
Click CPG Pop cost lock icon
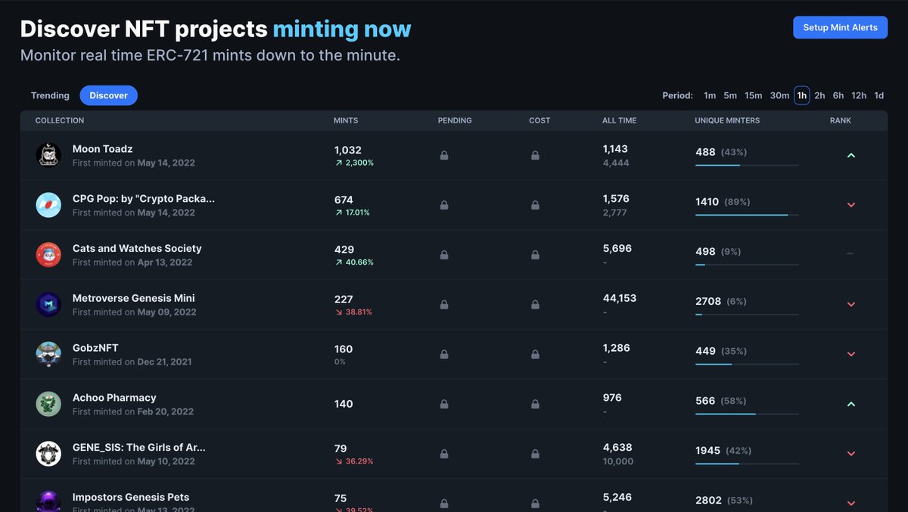tap(535, 205)
